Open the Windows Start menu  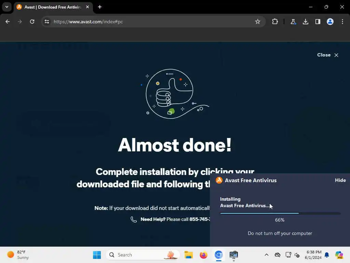[x=97, y=255]
